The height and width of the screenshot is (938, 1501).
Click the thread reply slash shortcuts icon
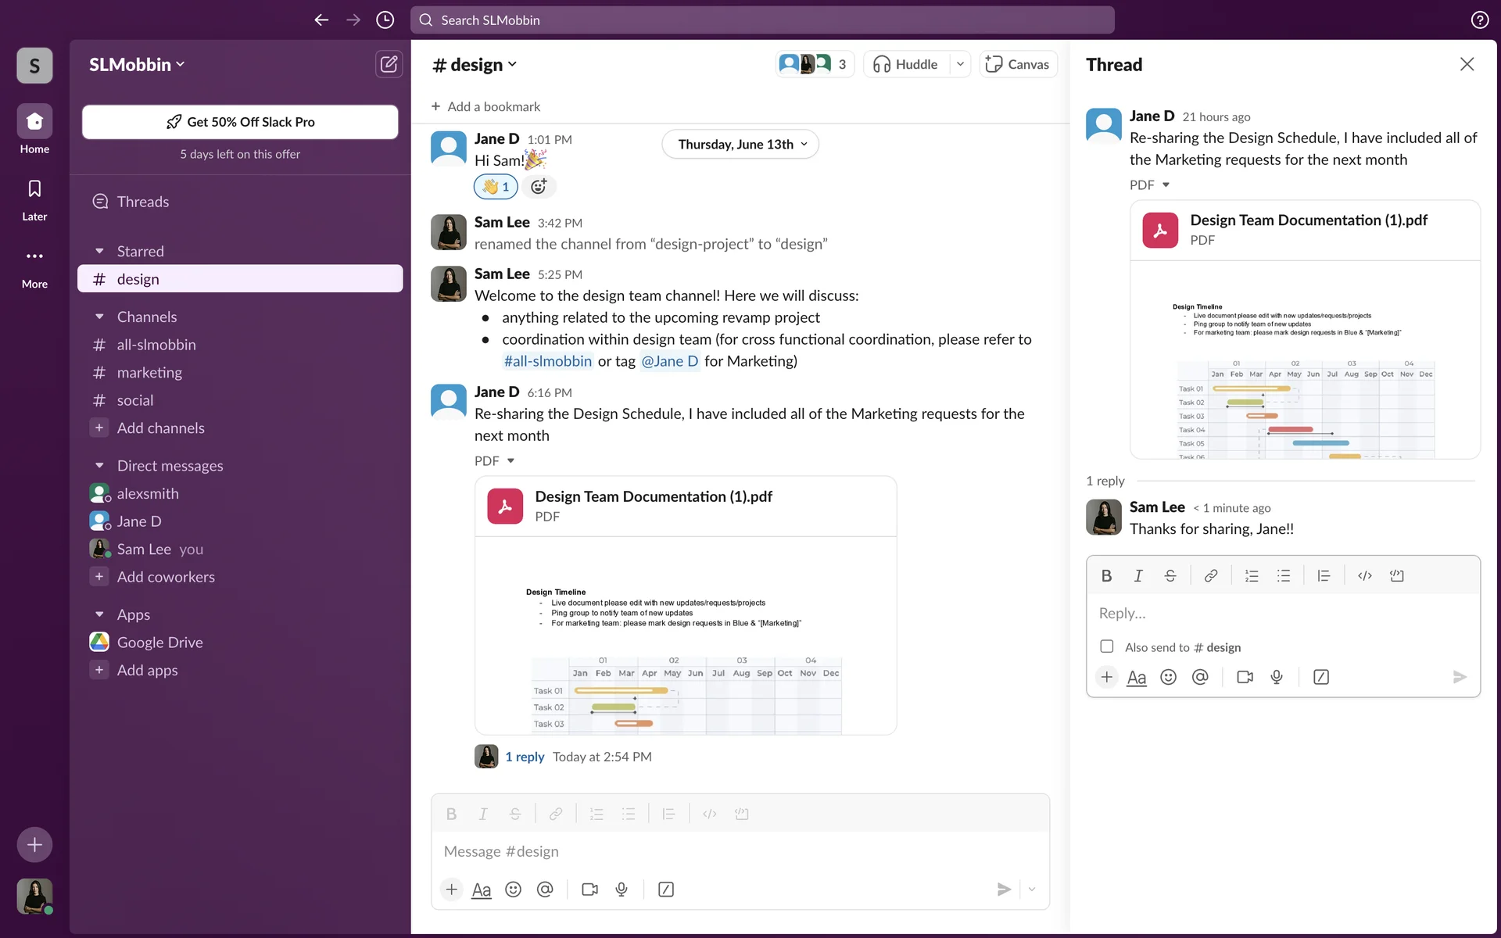point(1321,677)
